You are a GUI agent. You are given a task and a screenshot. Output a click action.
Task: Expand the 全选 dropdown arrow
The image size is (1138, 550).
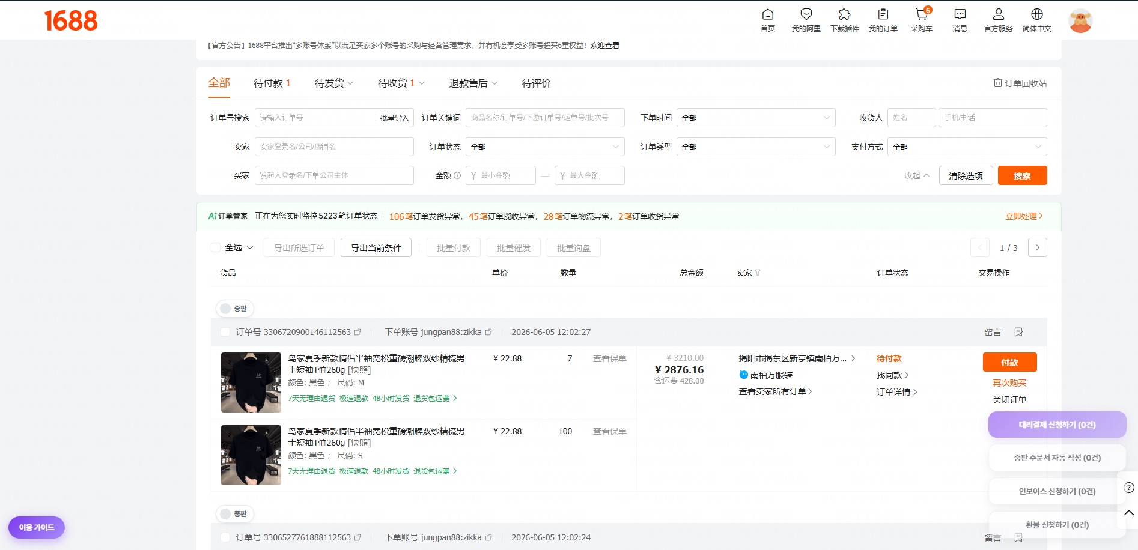pos(250,247)
